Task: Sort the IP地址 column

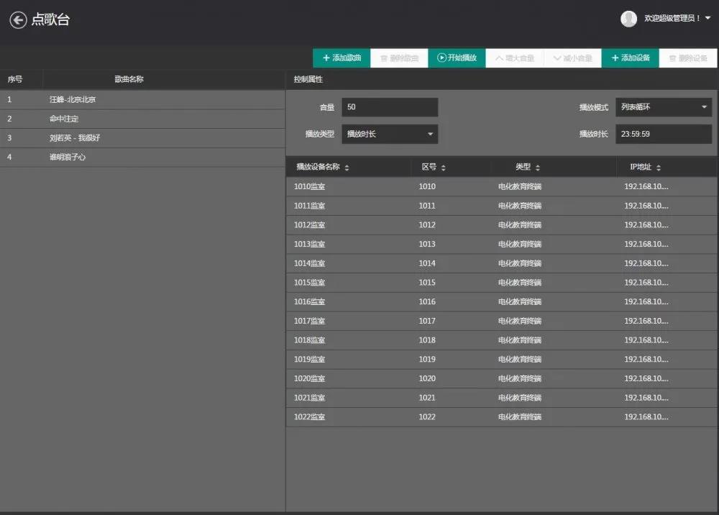Action: click(x=645, y=167)
